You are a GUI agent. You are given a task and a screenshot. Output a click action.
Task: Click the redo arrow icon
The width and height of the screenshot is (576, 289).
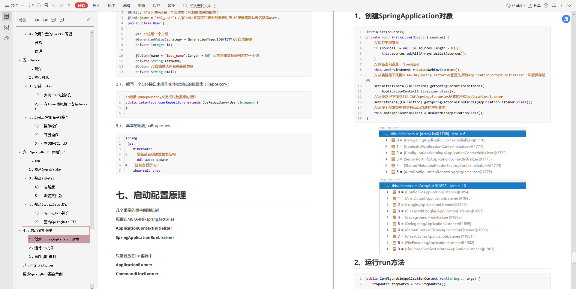coord(61,5)
